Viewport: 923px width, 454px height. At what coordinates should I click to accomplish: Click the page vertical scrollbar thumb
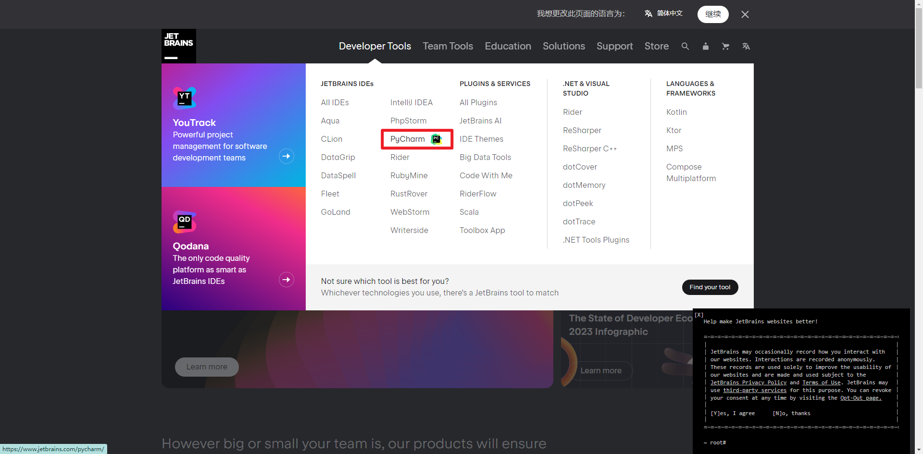[x=919, y=49]
